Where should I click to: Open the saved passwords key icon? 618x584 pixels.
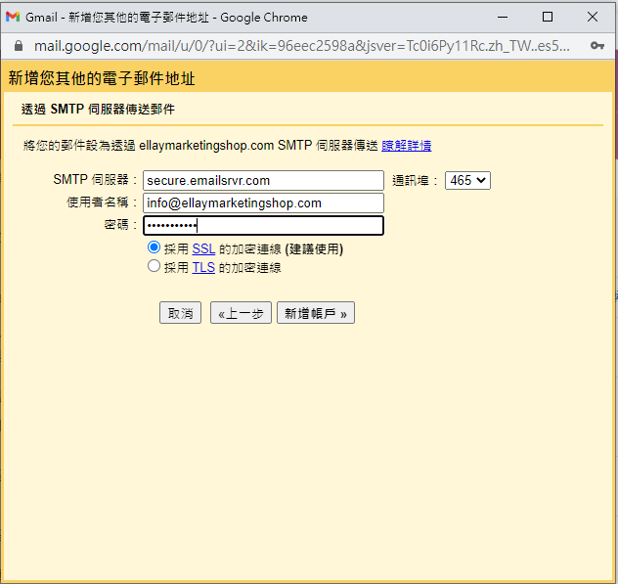coord(596,46)
